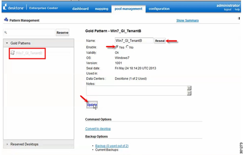Switch to pool management tab
The height and width of the screenshot is (155, 243).
(x=129, y=9)
